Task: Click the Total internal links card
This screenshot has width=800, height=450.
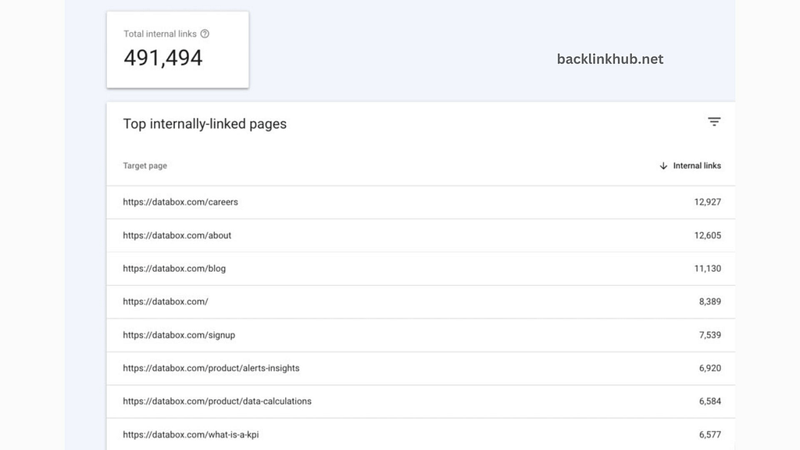Action: click(x=177, y=48)
